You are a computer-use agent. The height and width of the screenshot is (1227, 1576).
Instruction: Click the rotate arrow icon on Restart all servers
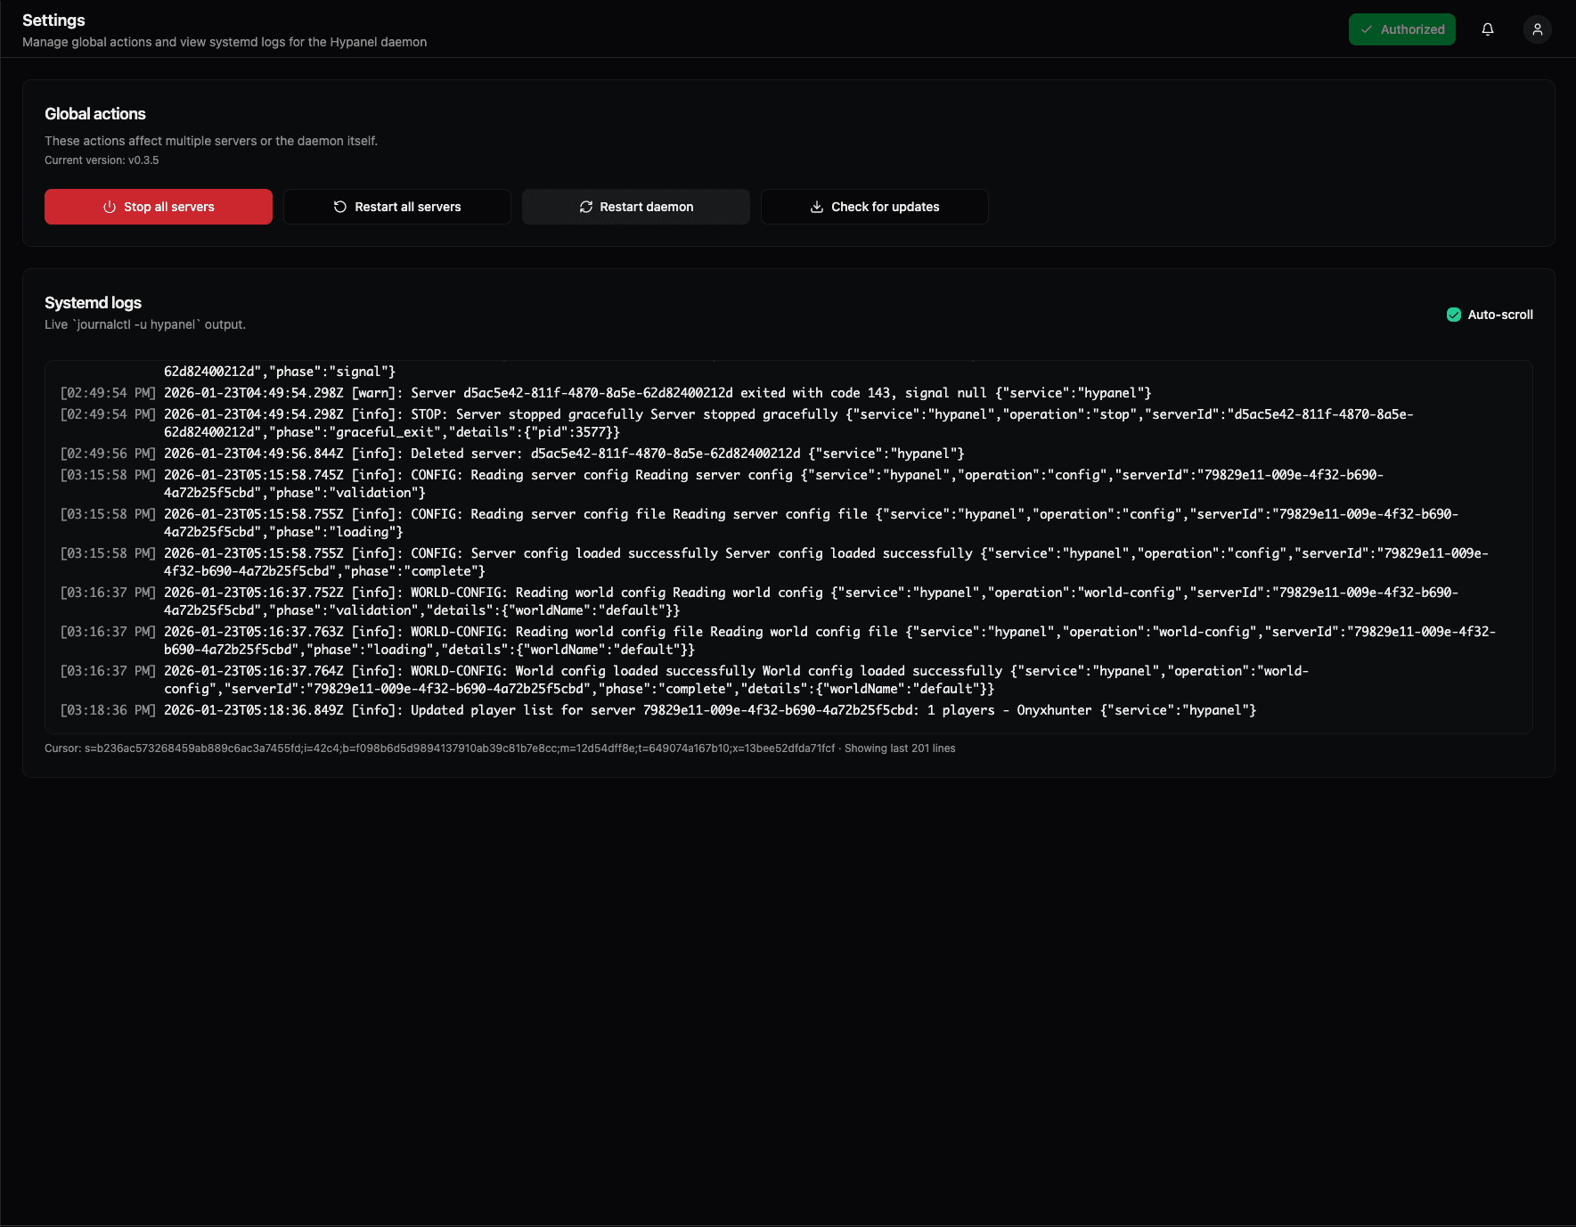pos(339,207)
